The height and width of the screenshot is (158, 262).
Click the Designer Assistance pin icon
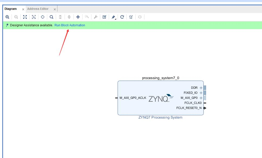coord(7,25)
